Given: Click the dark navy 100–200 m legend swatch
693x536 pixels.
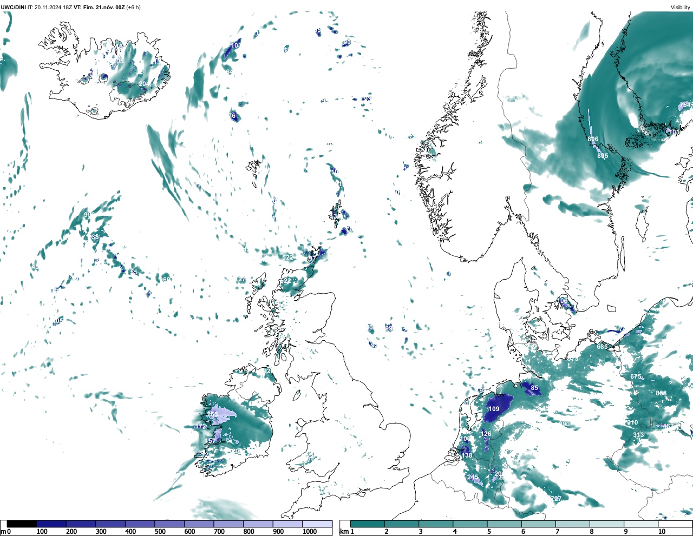Looking at the screenshot, I should [51, 524].
